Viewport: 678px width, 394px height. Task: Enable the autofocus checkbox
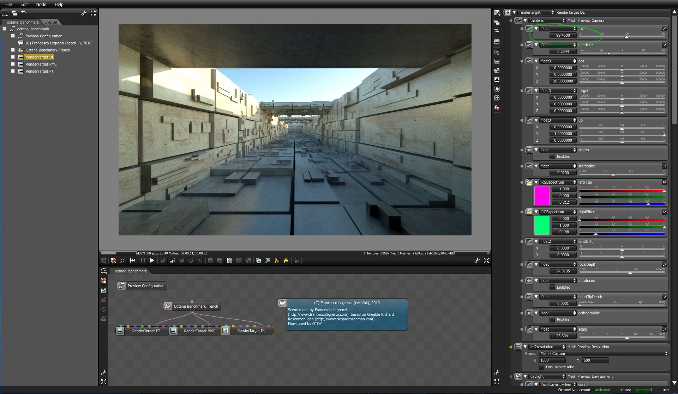click(552, 287)
